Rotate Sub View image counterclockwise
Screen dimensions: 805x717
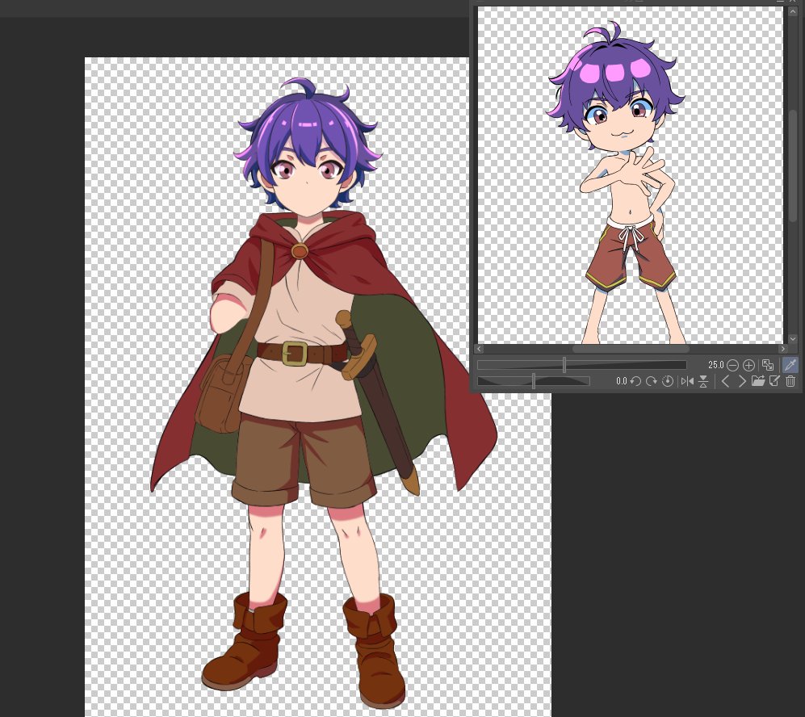coord(635,381)
